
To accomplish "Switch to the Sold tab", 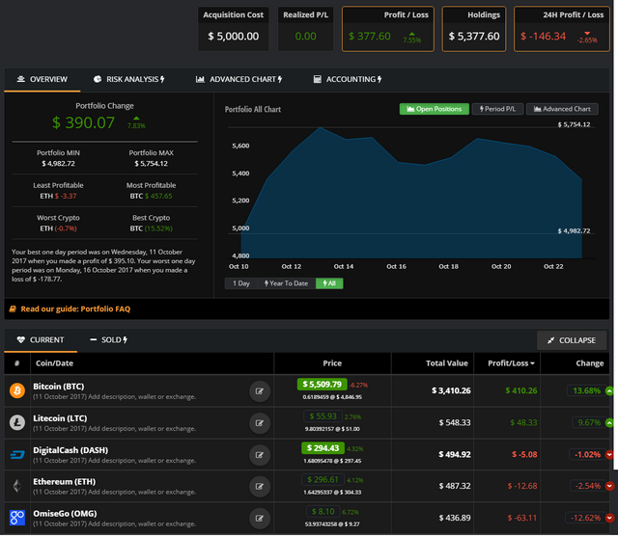I will 108,340.
